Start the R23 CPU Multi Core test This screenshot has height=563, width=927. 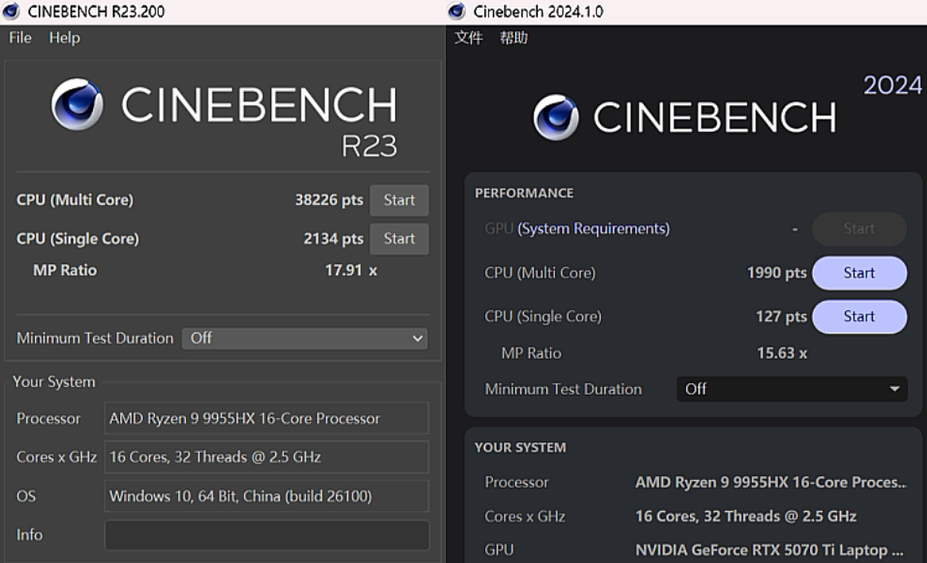point(399,200)
